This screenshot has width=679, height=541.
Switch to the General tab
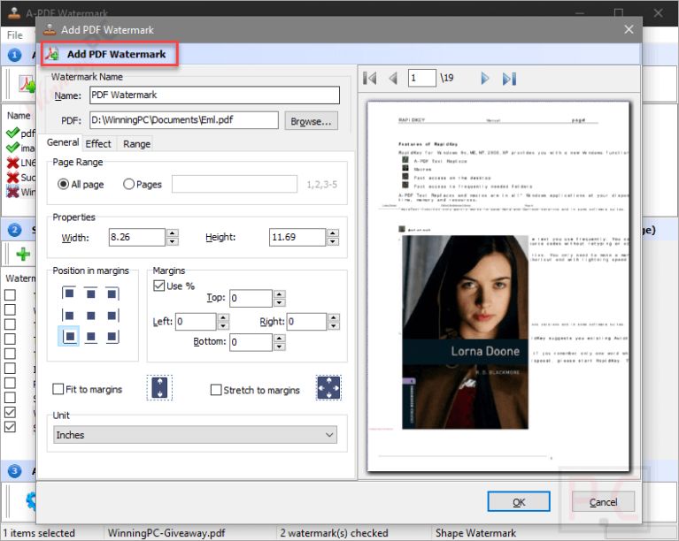click(63, 142)
